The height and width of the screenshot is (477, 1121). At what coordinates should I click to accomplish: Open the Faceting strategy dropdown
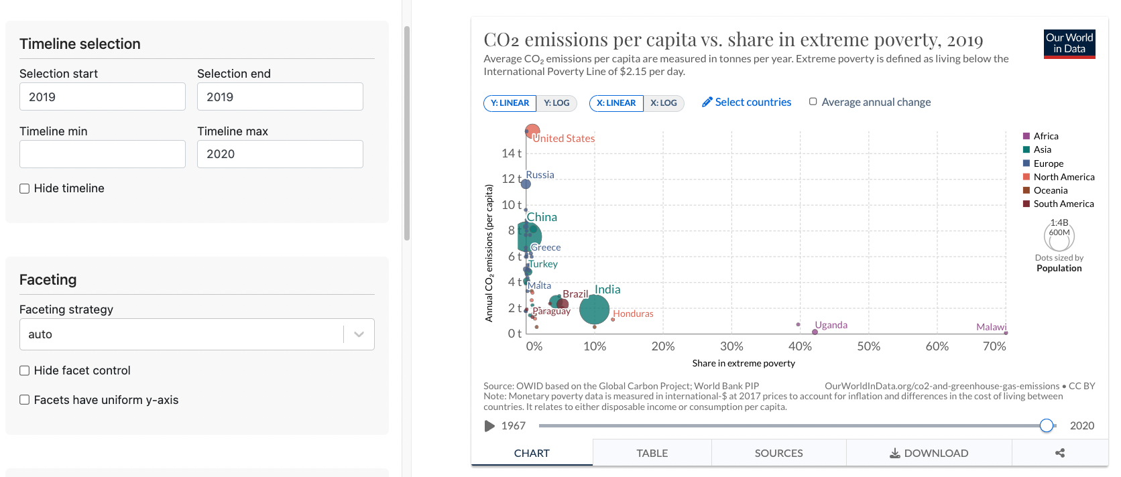coord(359,334)
